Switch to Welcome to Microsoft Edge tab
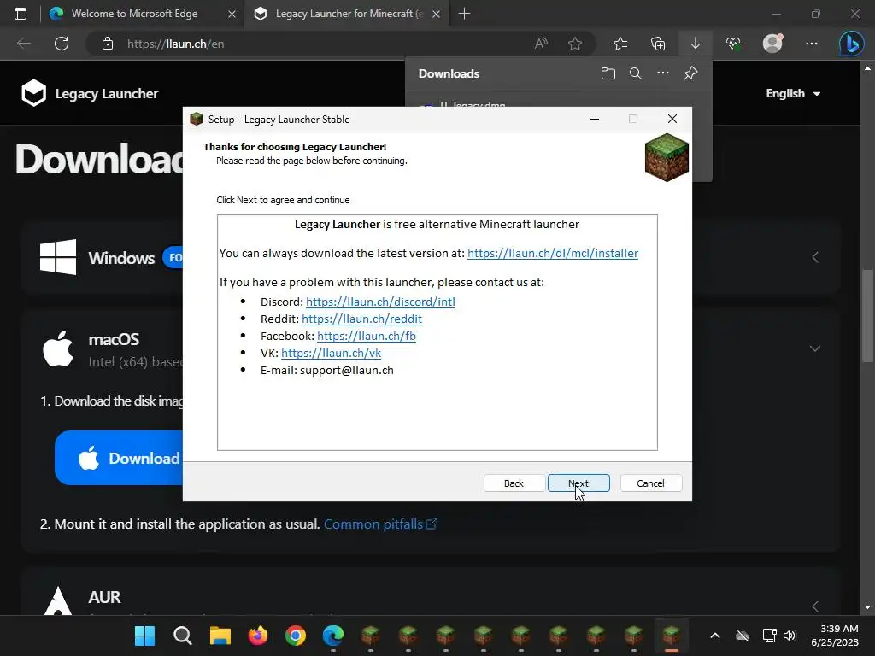Image resolution: width=875 pixels, height=656 pixels. (134, 14)
